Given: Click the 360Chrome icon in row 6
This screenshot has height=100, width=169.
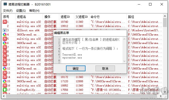Looking at the screenshot, I should click(5, 43).
